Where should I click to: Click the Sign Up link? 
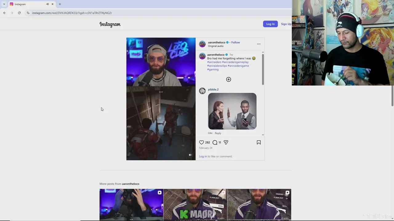[x=286, y=24]
